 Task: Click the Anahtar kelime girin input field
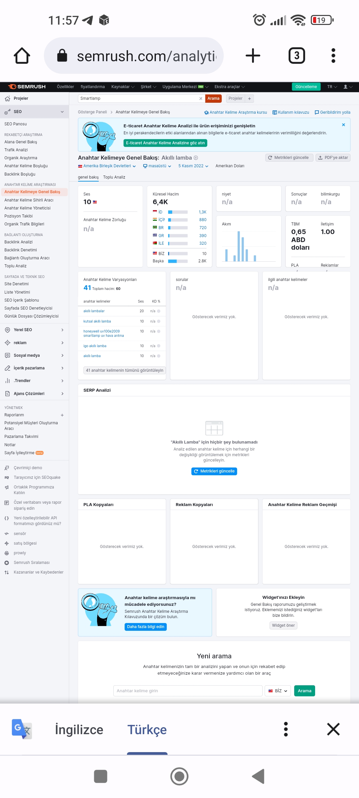pos(188,691)
